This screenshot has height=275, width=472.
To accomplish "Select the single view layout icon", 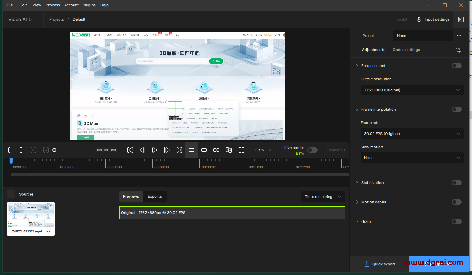I will (x=192, y=150).
